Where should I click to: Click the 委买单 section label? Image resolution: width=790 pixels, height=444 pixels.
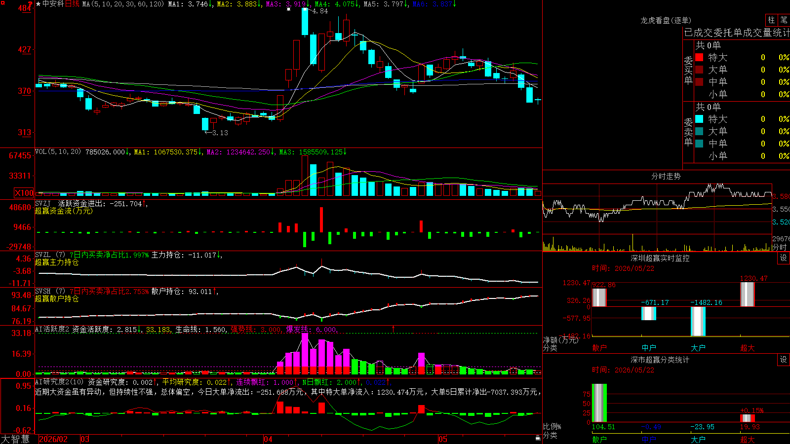(x=688, y=70)
